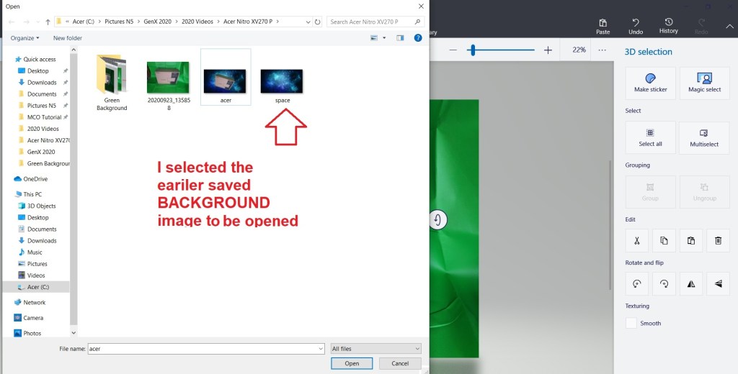738x374 pixels.
Task: Select the space image thumbnail
Action: 282,81
